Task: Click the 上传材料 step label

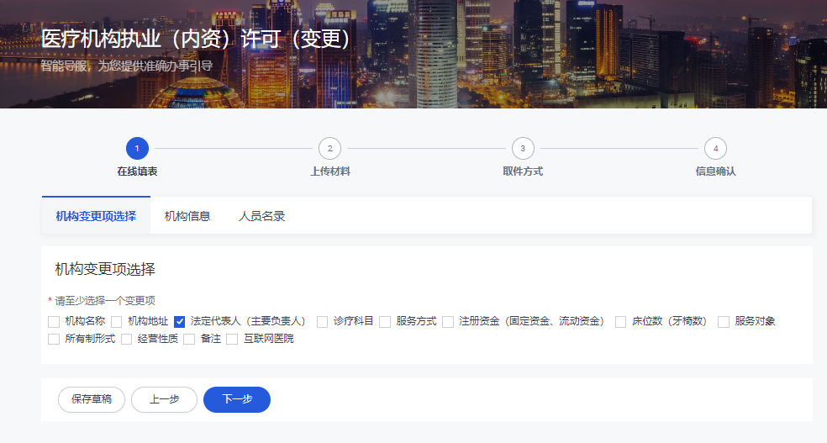Action: [x=330, y=171]
